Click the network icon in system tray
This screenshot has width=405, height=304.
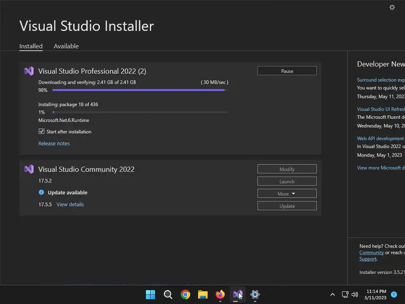pos(345,294)
